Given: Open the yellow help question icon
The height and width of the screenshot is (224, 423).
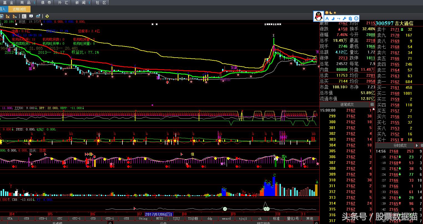Looking at the screenshot, I should point(47,16).
